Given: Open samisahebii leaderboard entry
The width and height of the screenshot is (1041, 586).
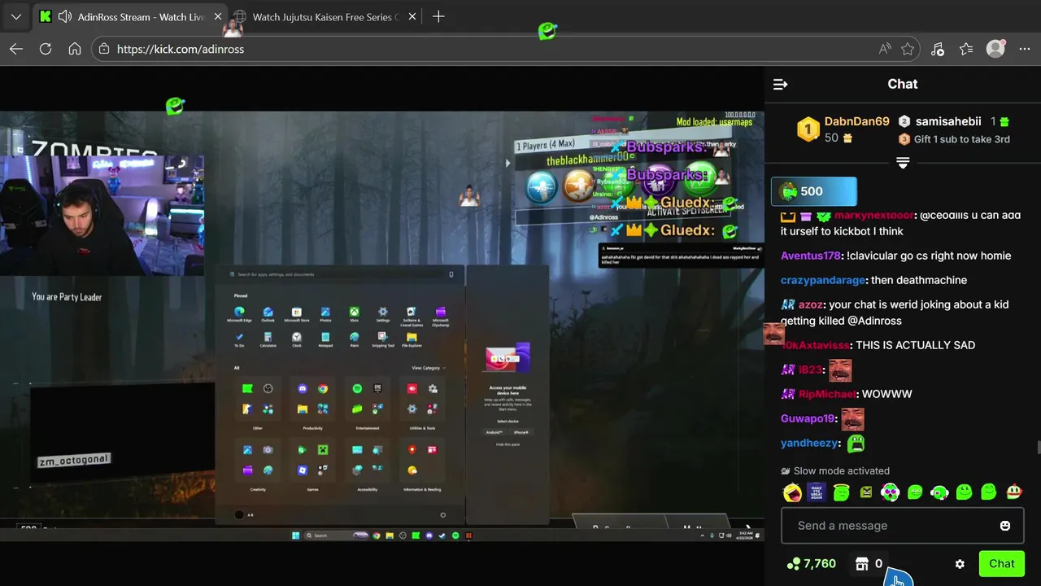Looking at the screenshot, I should pos(948,121).
